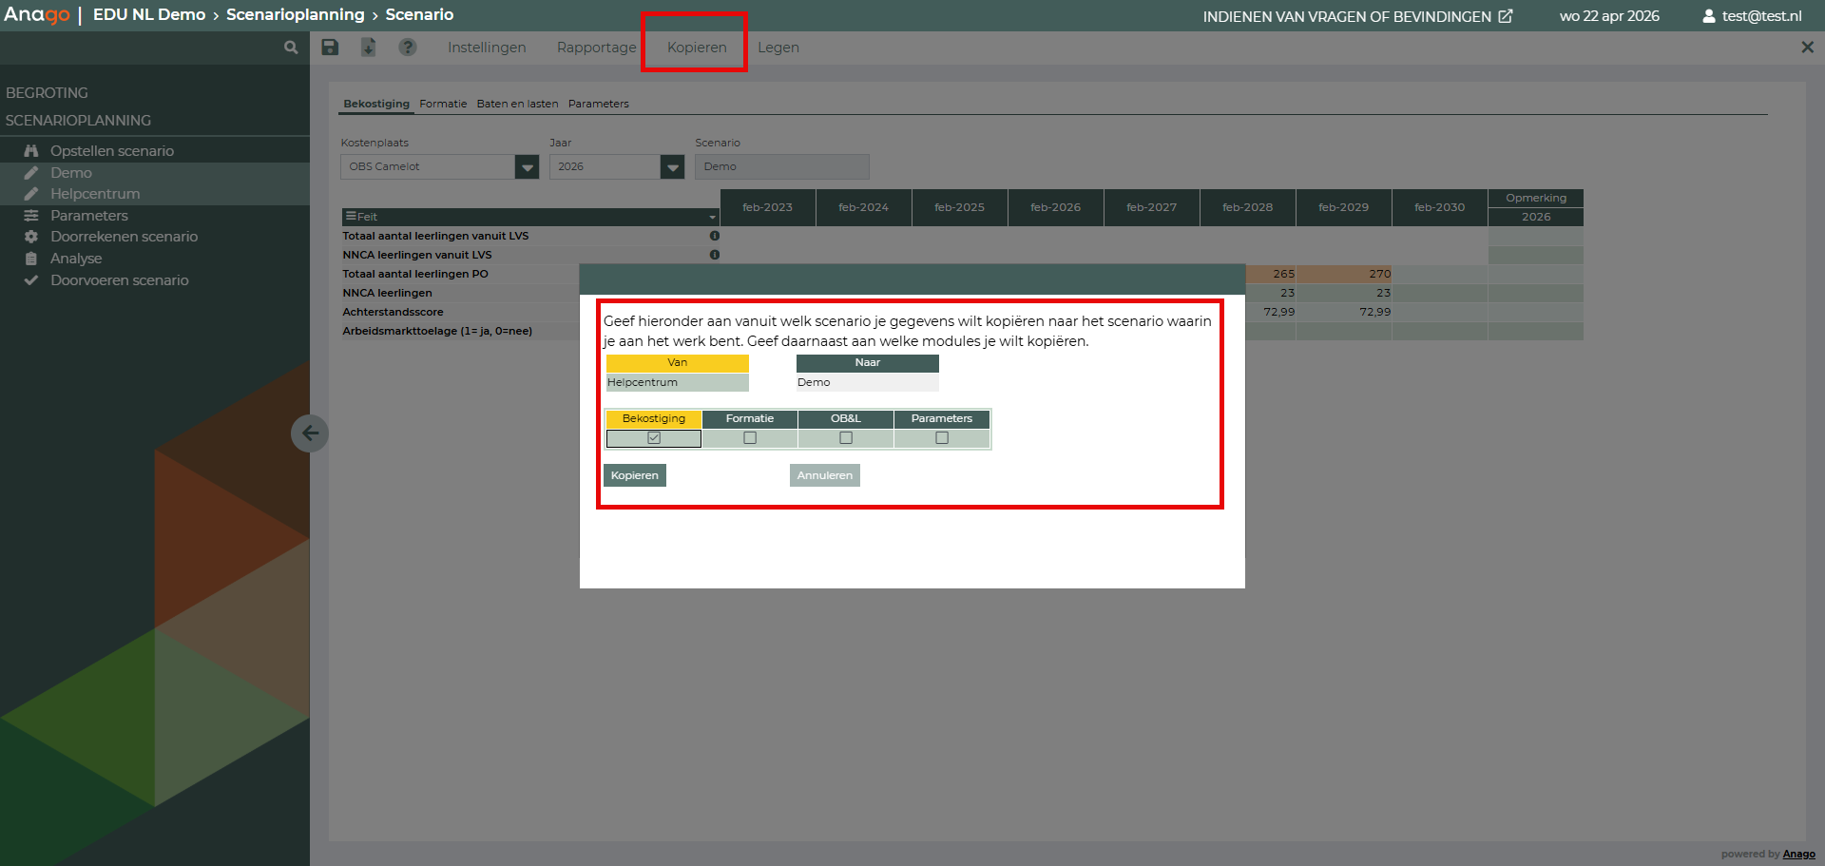Expand the Feit column header dropdown
The image size is (1825, 866).
click(x=712, y=218)
